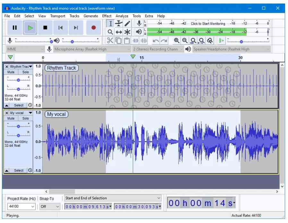Stop playback with the Stop button

[x=45, y=27]
